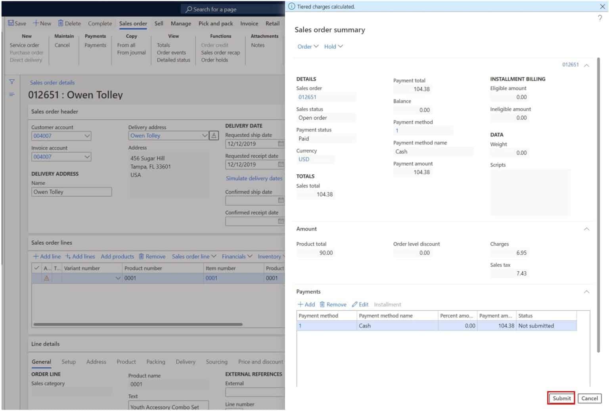This screenshot has width=609, height=411.
Task: Open the Financials dropdown
Action: point(237,256)
